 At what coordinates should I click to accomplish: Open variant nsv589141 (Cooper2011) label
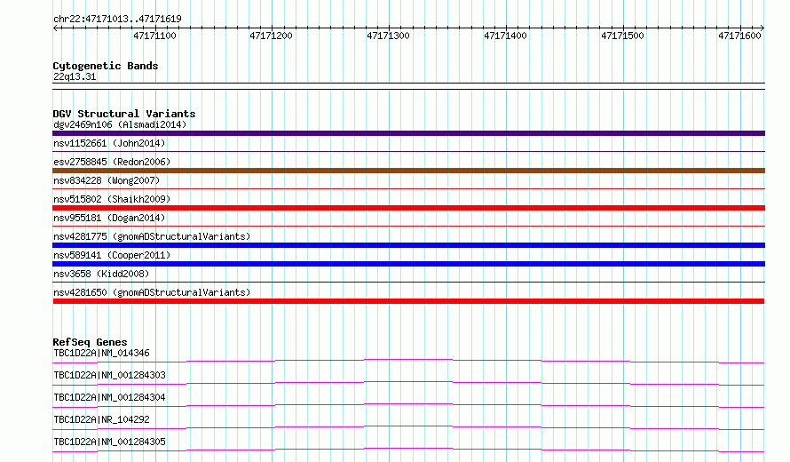112,255
